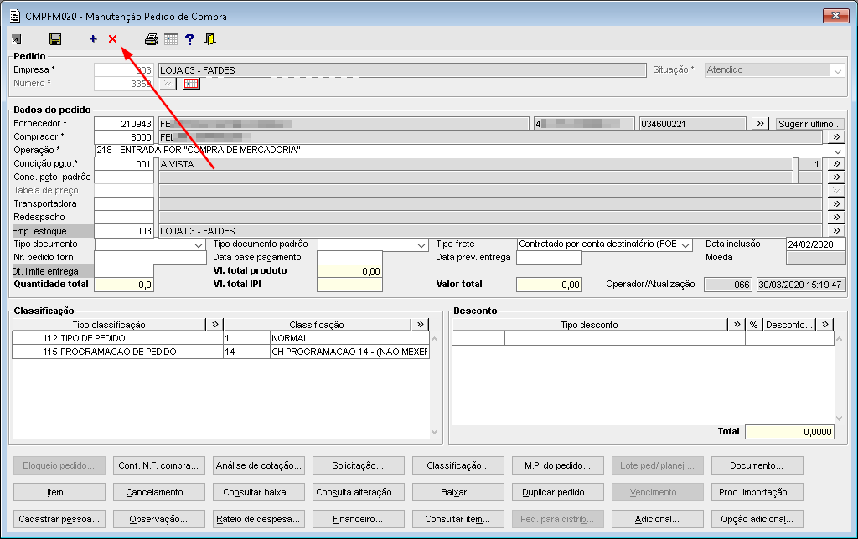Open the Tipo frete dropdown
Screen dimensions: 858x539
click(685, 245)
